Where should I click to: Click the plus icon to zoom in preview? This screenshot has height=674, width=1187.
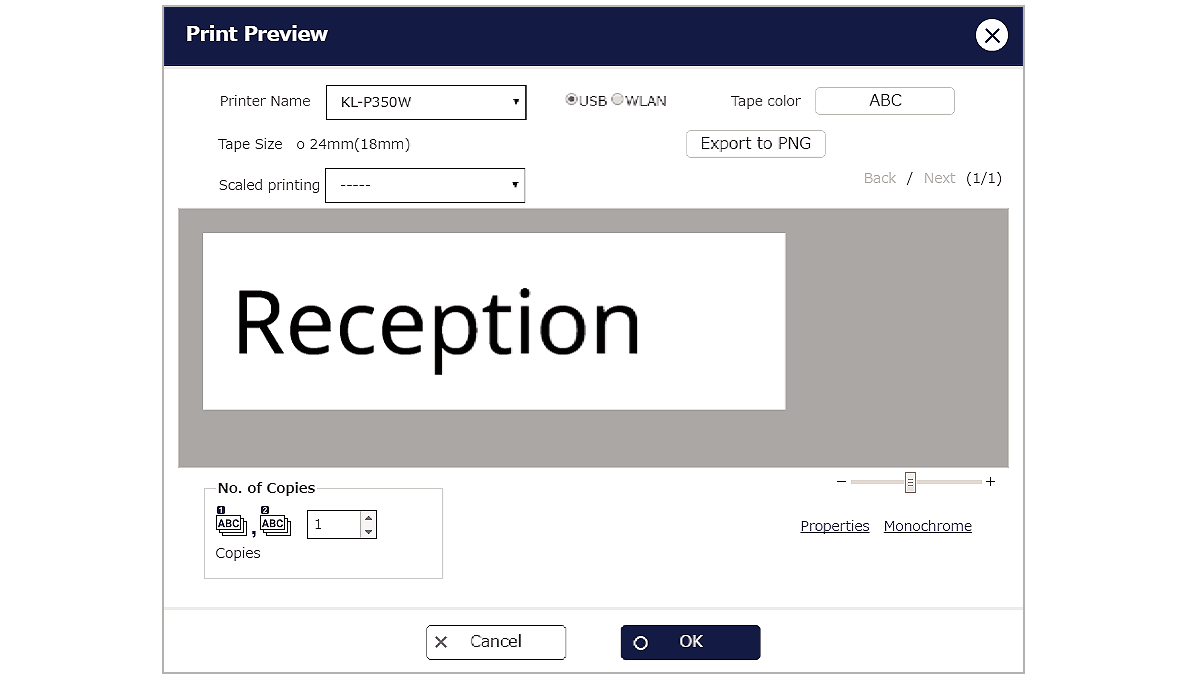point(990,482)
